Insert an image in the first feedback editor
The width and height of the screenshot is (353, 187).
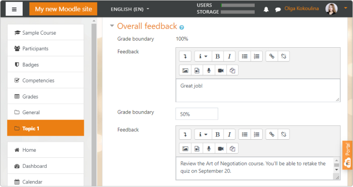pyautogui.click(x=185, y=71)
